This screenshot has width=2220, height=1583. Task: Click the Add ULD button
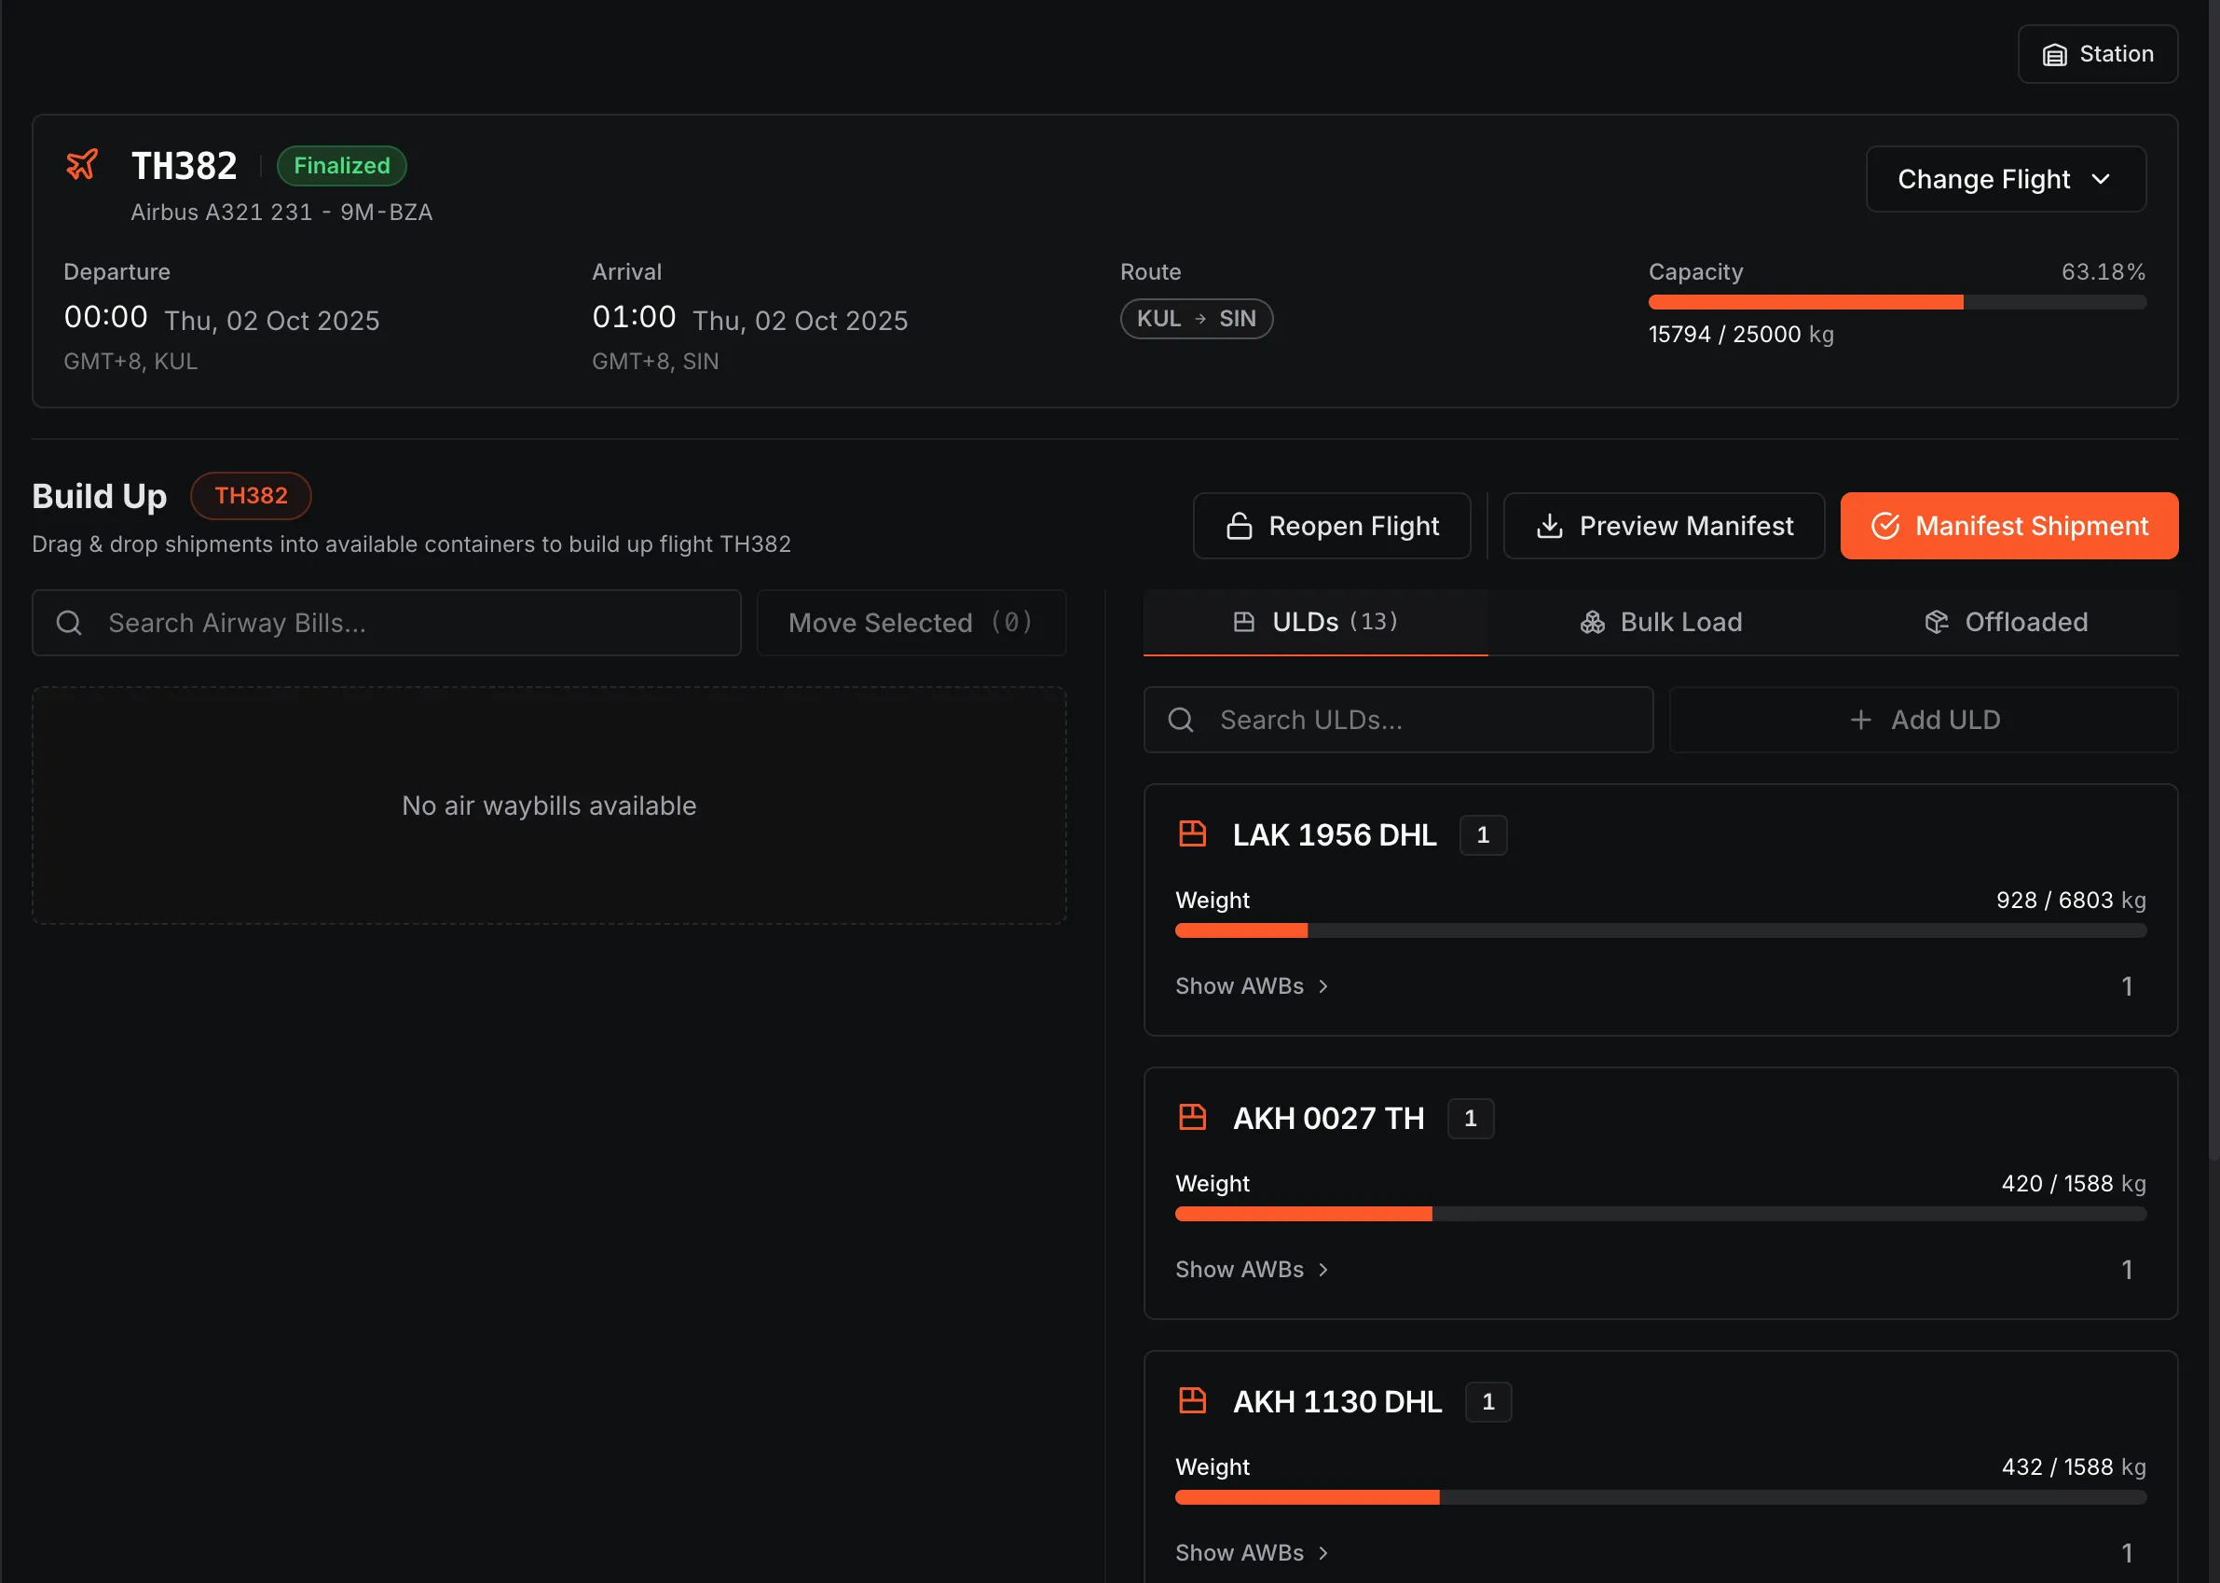click(x=1923, y=721)
